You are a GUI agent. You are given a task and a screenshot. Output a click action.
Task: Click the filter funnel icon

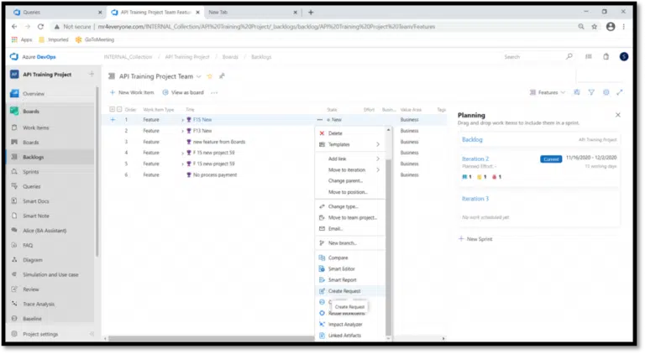pyautogui.click(x=591, y=92)
